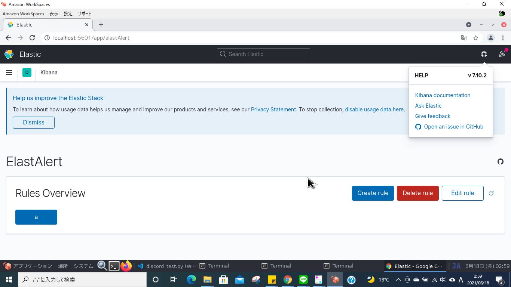Viewport: 511px width, 287px height.
Task: Open the Elastic logo home icon
Action: [9, 54]
